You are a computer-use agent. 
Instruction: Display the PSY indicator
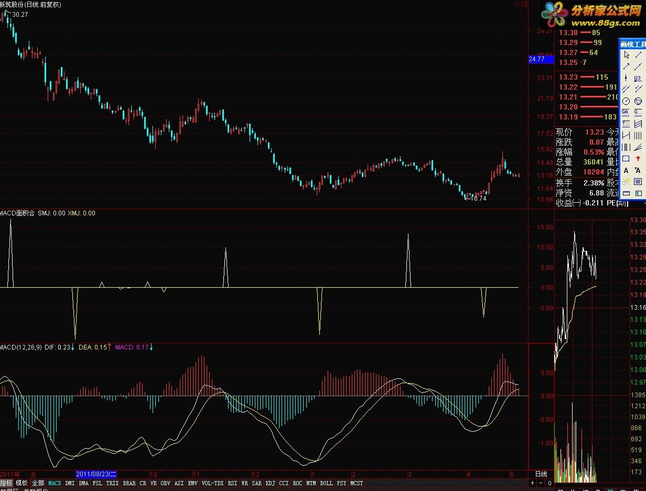pyautogui.click(x=341, y=483)
